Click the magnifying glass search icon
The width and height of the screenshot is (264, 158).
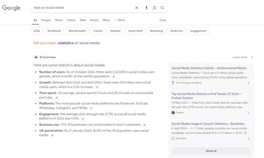tap(162, 8)
